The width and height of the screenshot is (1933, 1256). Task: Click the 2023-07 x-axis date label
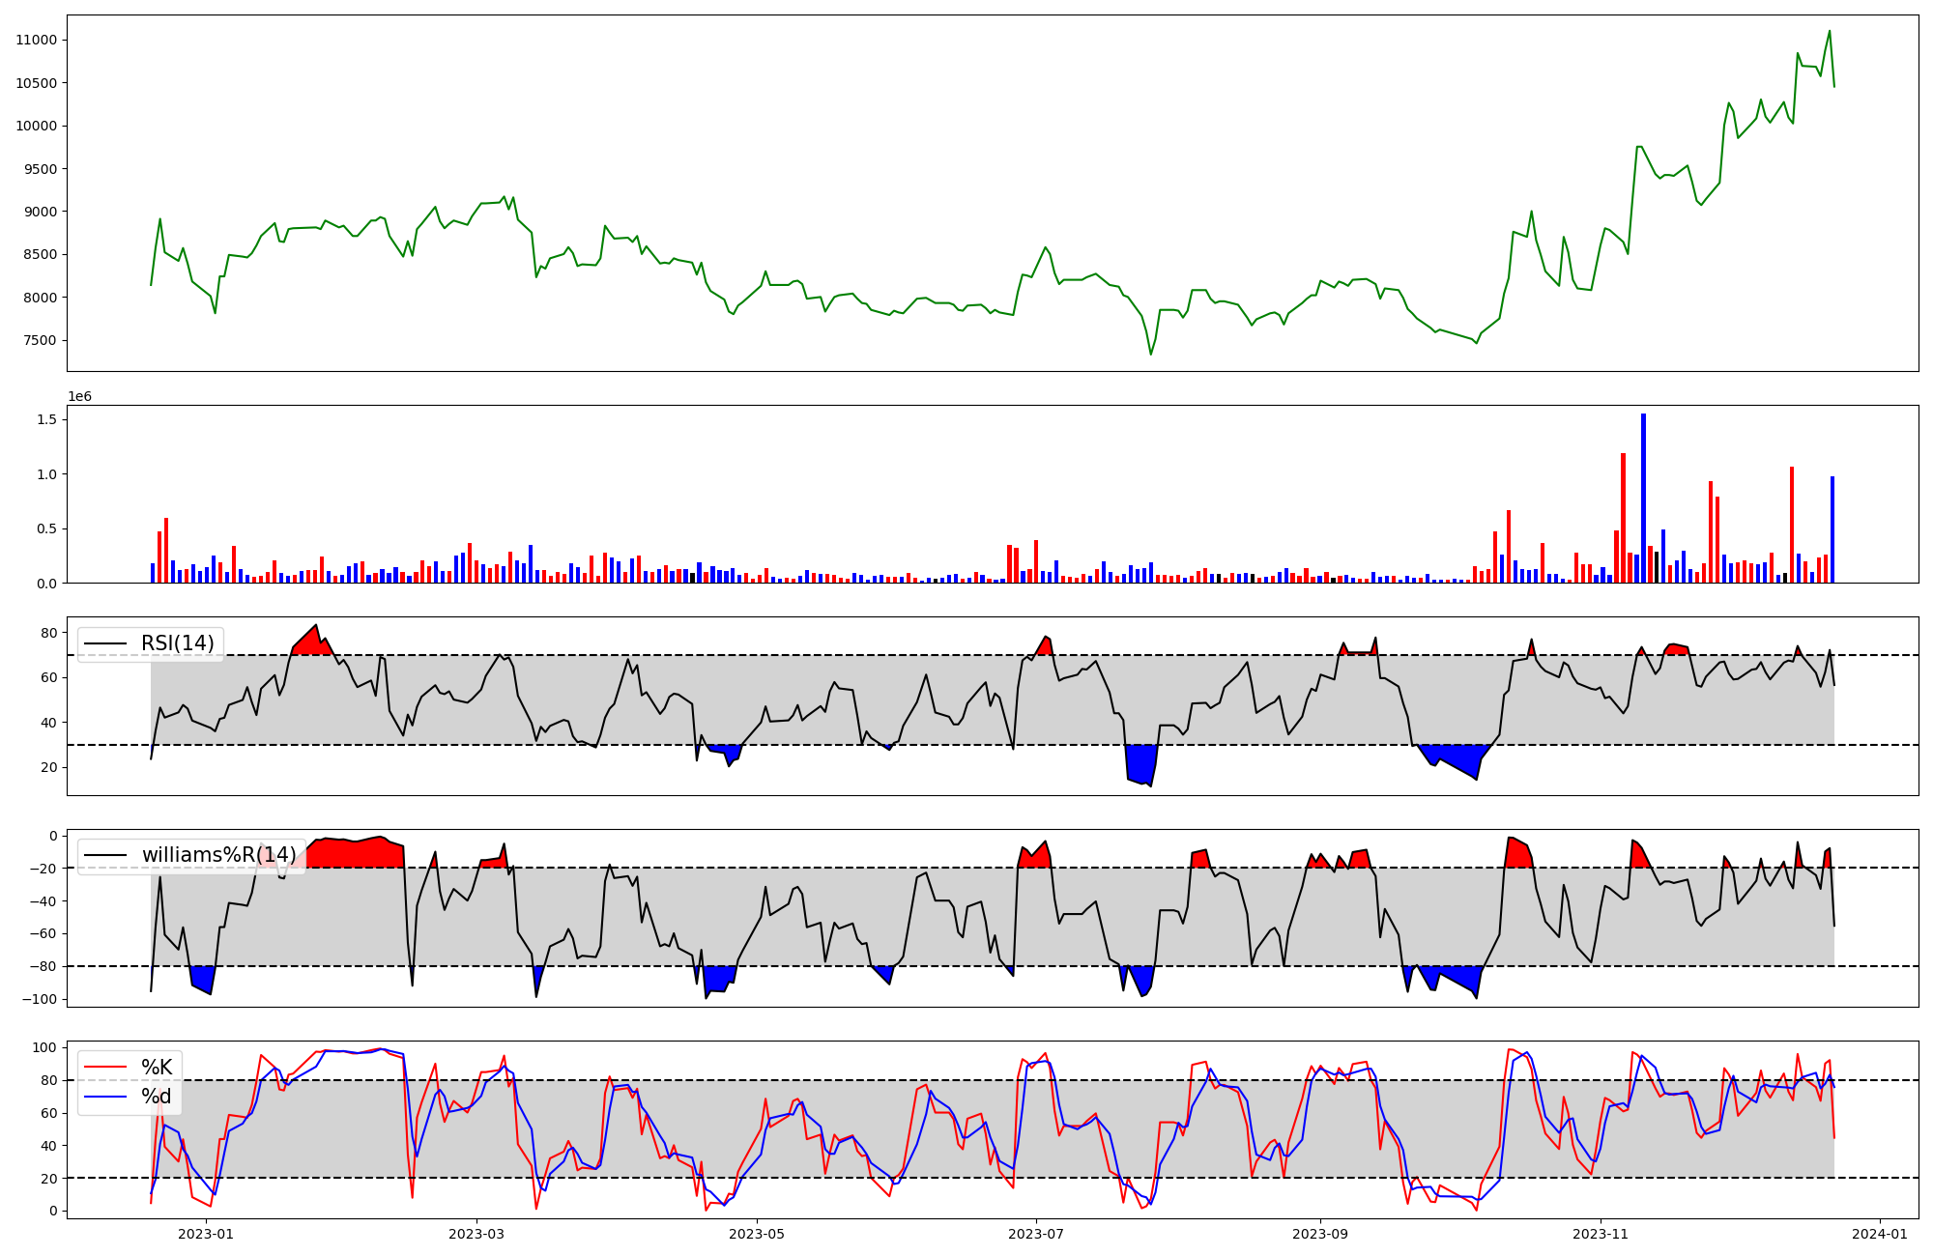(x=1036, y=1234)
